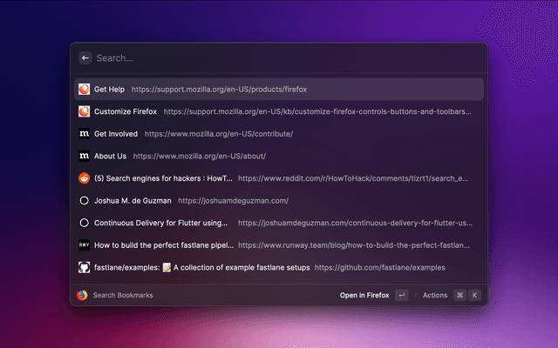This screenshot has height=348, width=558.
Task: Click Reddit icon on search engines bookmark
Action: 84,178
